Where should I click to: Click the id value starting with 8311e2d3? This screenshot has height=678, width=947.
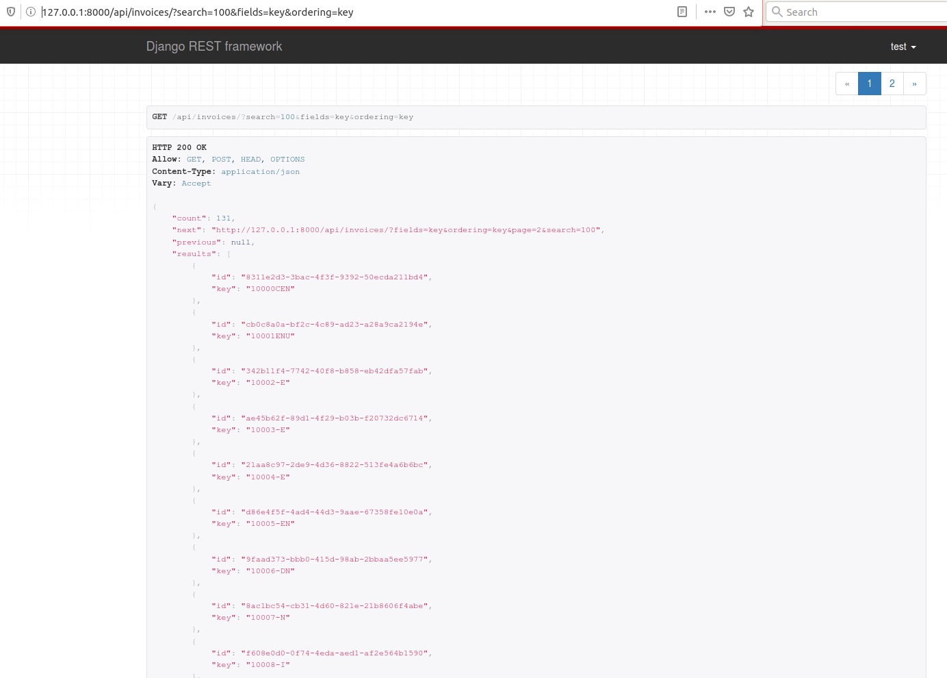point(335,277)
